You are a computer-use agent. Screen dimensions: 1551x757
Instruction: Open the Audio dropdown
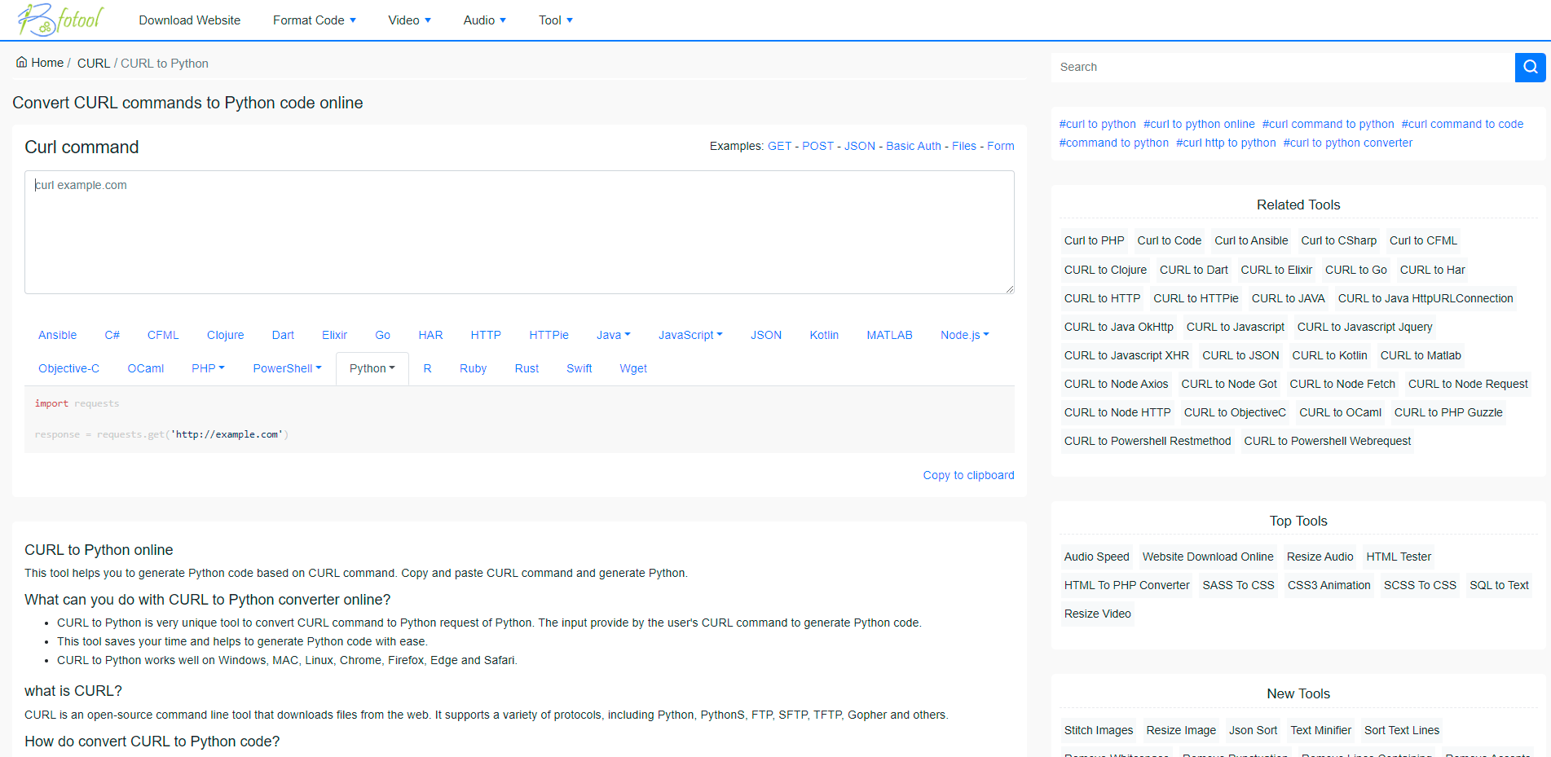484,20
